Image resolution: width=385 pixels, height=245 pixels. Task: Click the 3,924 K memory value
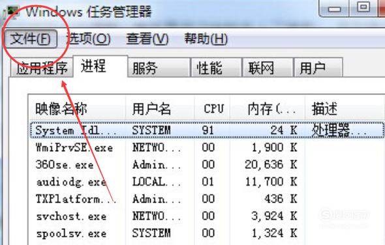point(274,216)
